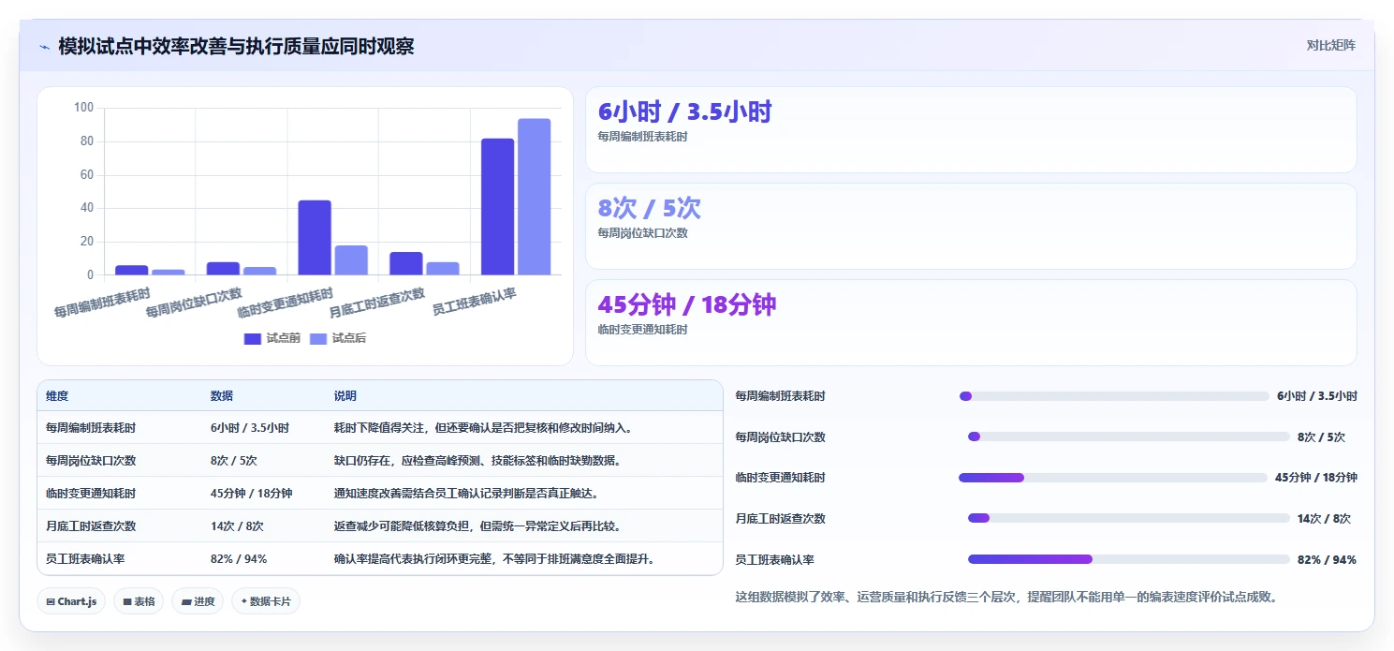The image size is (1394, 651).
Task: Click the 员工班表确认率 试点前 bar at 82
Action: [498, 207]
